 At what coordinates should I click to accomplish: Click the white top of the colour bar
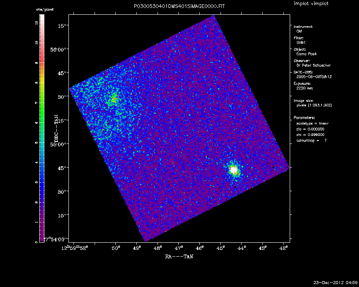click(42, 19)
